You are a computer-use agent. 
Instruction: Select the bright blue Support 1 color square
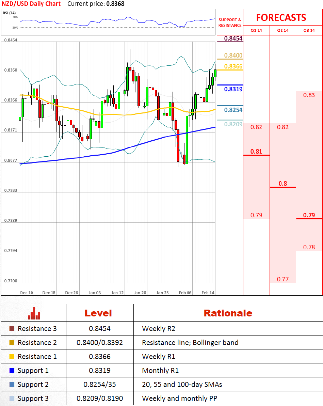[x=12, y=371]
